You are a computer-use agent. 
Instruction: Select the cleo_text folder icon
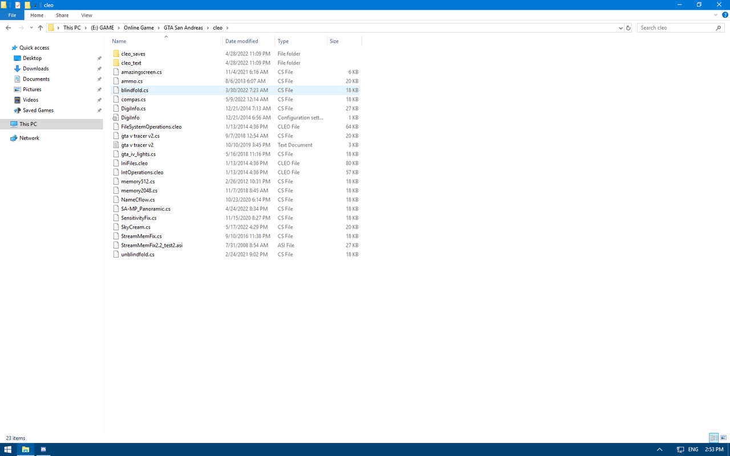point(116,63)
